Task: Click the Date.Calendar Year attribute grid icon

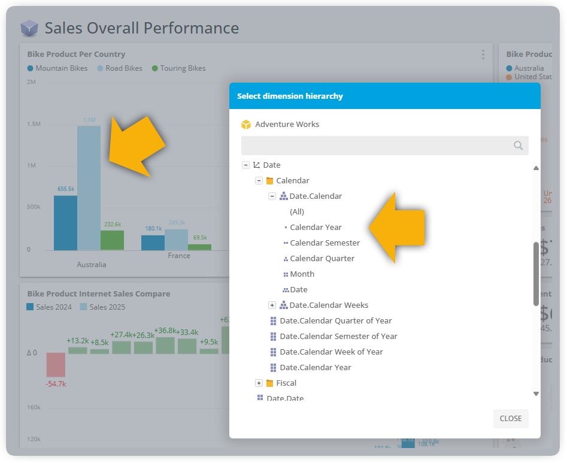Action: pyautogui.click(x=273, y=368)
